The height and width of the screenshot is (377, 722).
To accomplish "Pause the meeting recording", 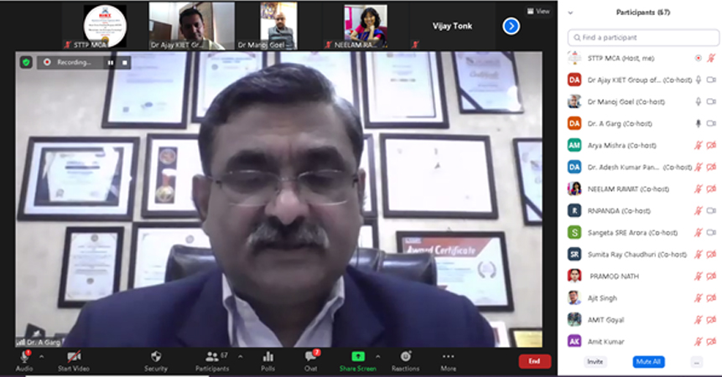I will tap(110, 62).
